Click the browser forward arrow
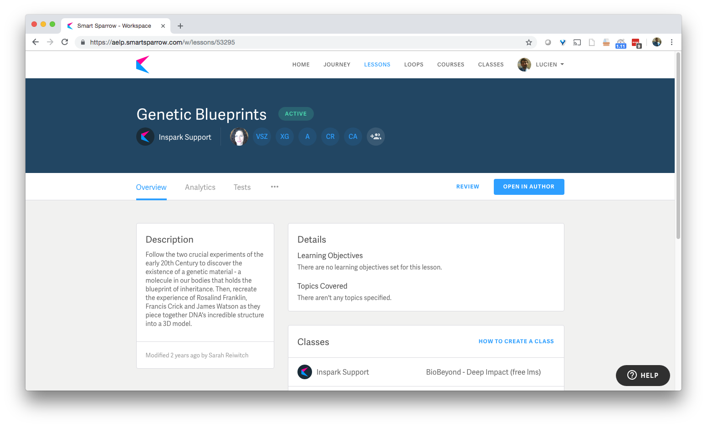This screenshot has height=427, width=707. [x=50, y=42]
